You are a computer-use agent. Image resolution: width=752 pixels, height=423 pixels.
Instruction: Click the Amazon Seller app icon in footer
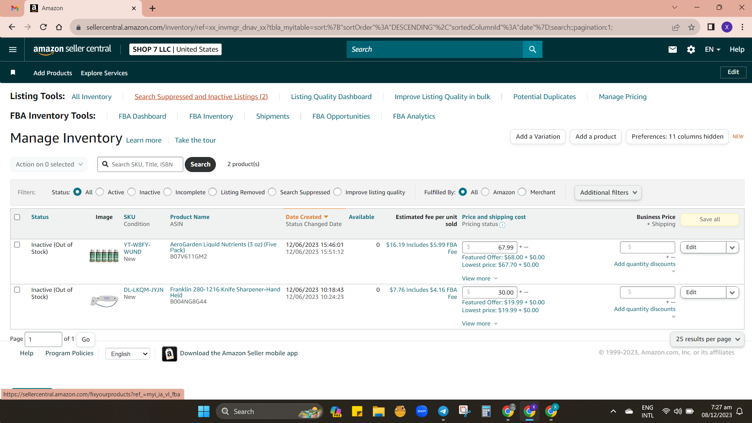click(x=170, y=354)
